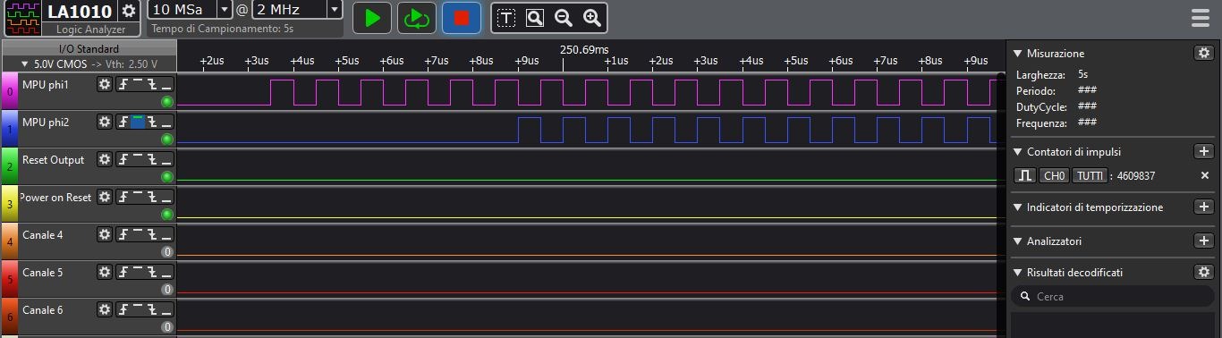The width and height of the screenshot is (1222, 338).
Task: Start repeated loop capture
Action: click(x=416, y=18)
